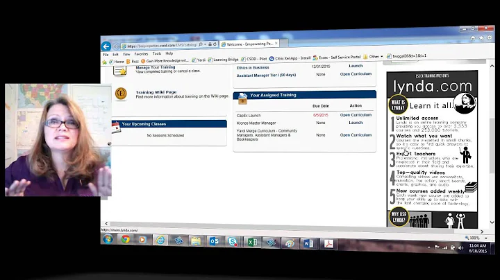Open the Home favorite in the favorites bar
This screenshot has width=500, height=280.
[x=117, y=62]
